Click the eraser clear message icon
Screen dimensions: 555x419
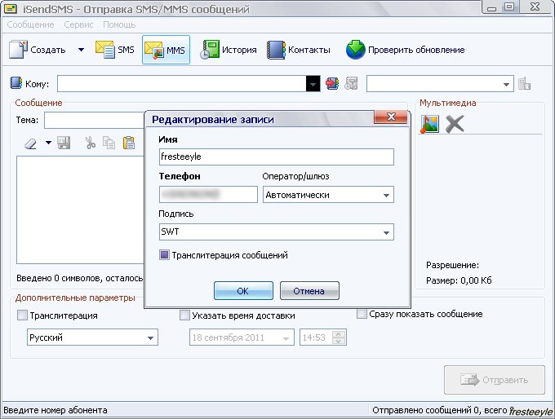click(x=31, y=143)
